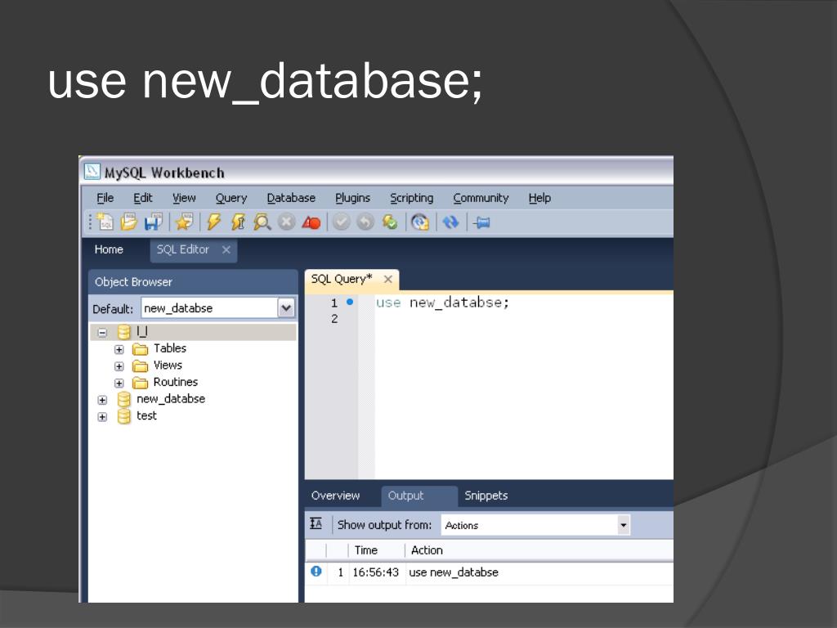Screen dimensions: 837x628
Task: Click the selected schema database icon
Action: coord(124,332)
